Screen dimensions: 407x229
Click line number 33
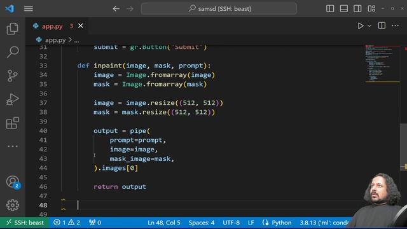tap(43, 66)
